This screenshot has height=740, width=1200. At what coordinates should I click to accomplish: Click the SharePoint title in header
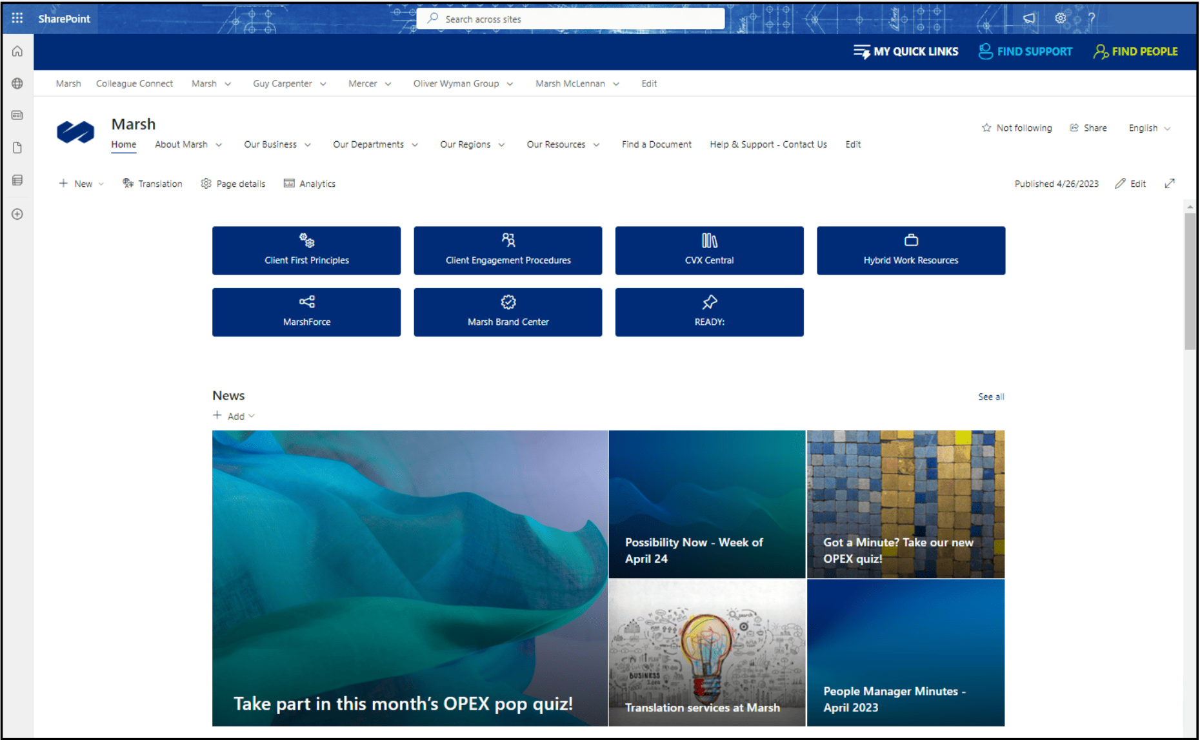(64, 19)
